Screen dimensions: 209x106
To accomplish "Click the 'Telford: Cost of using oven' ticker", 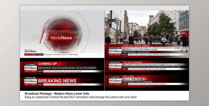I will [x=149, y=54].
